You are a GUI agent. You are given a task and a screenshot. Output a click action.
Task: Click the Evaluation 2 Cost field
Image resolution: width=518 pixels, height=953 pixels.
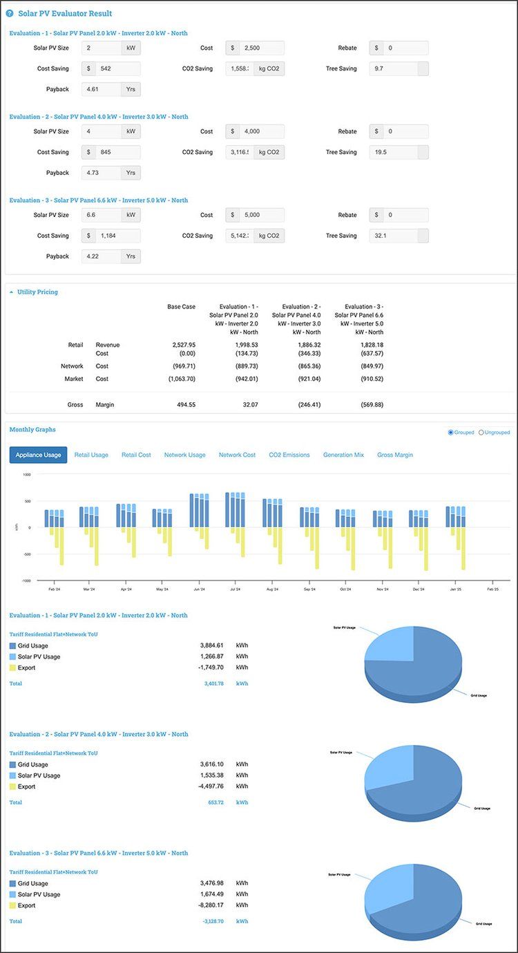261,131
